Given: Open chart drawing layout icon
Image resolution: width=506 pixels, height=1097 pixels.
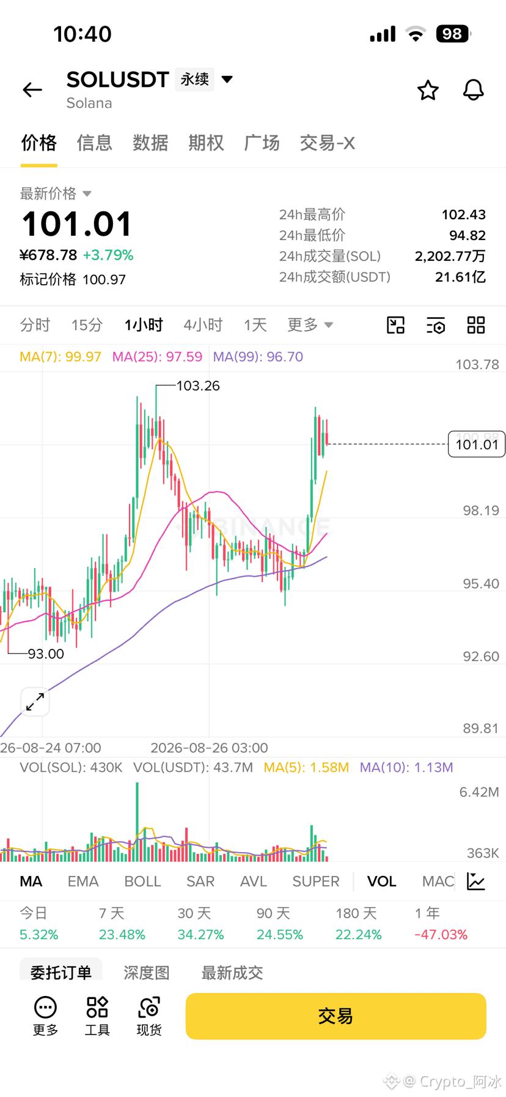Looking at the screenshot, I should 396,325.
